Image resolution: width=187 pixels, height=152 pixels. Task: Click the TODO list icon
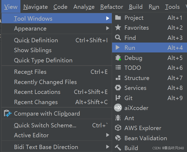coord(118,68)
